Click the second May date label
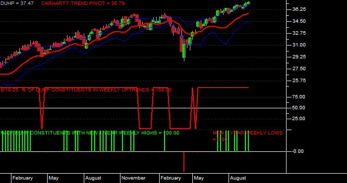The width and height of the screenshot is (347, 183). click(x=199, y=178)
